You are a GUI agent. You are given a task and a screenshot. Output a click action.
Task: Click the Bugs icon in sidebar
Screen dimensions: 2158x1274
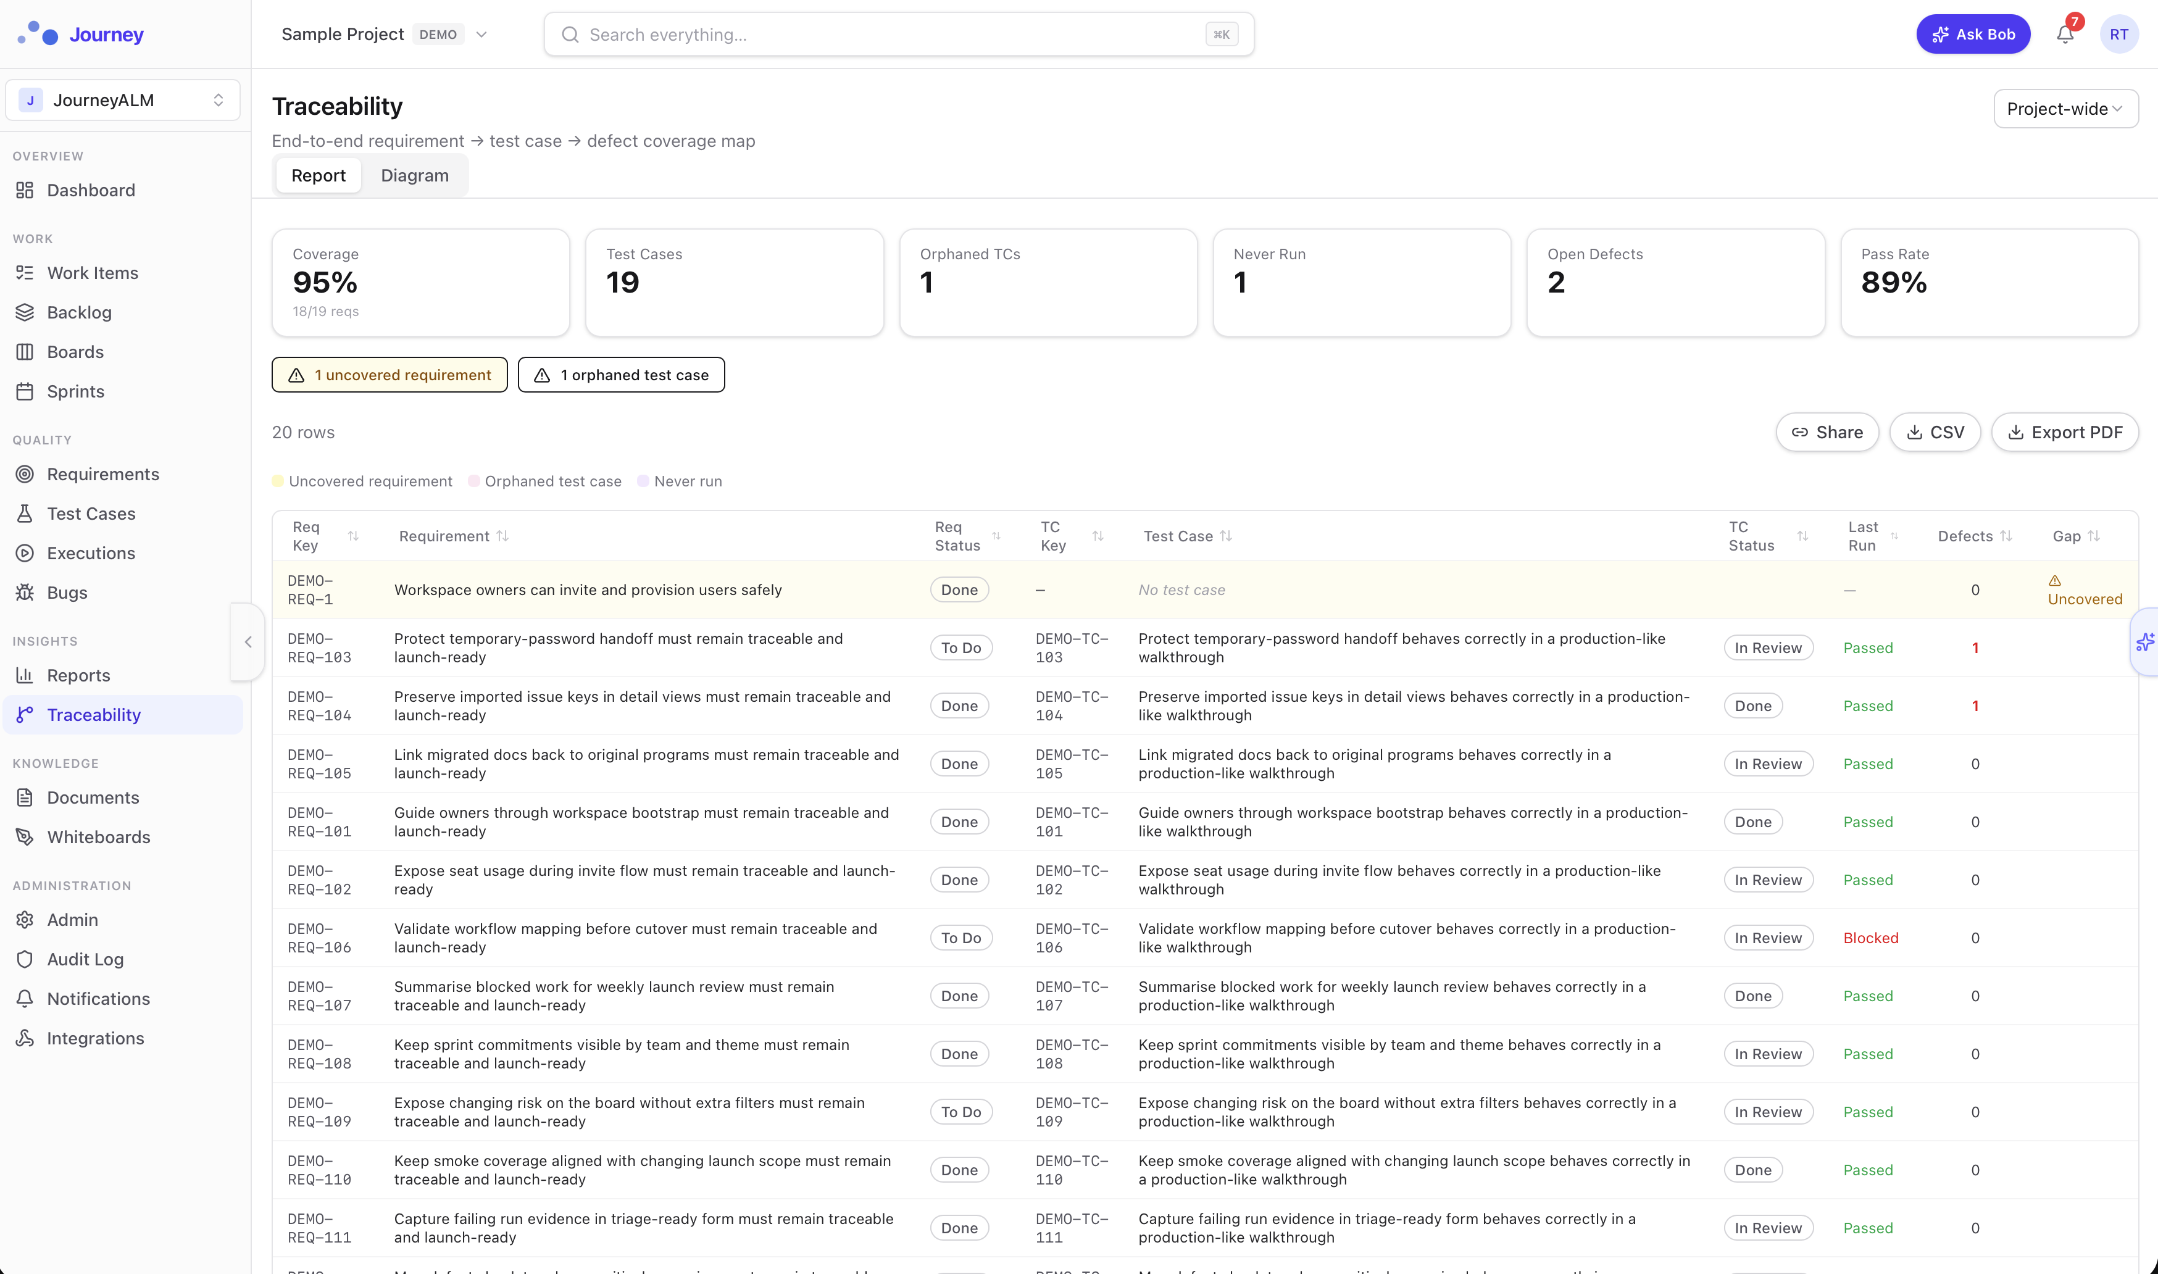(x=25, y=593)
